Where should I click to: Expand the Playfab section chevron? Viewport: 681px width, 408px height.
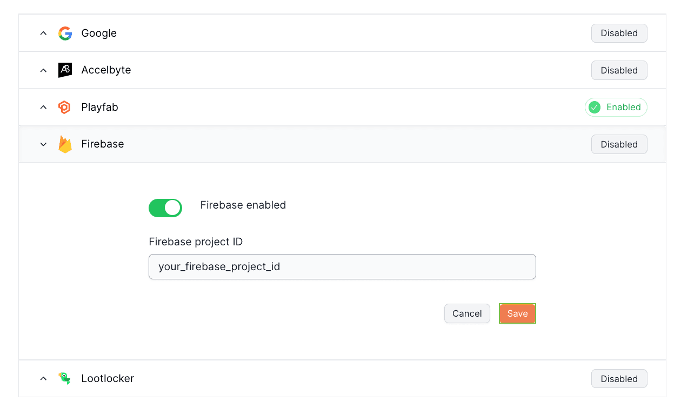coord(43,107)
